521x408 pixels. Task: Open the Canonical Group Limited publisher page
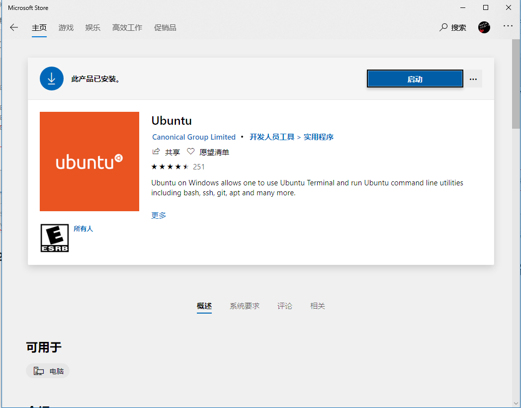click(x=194, y=137)
